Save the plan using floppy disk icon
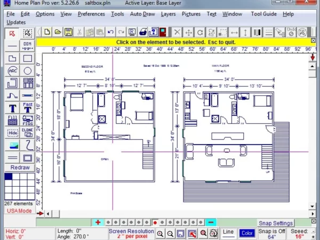 [x=68, y=32]
